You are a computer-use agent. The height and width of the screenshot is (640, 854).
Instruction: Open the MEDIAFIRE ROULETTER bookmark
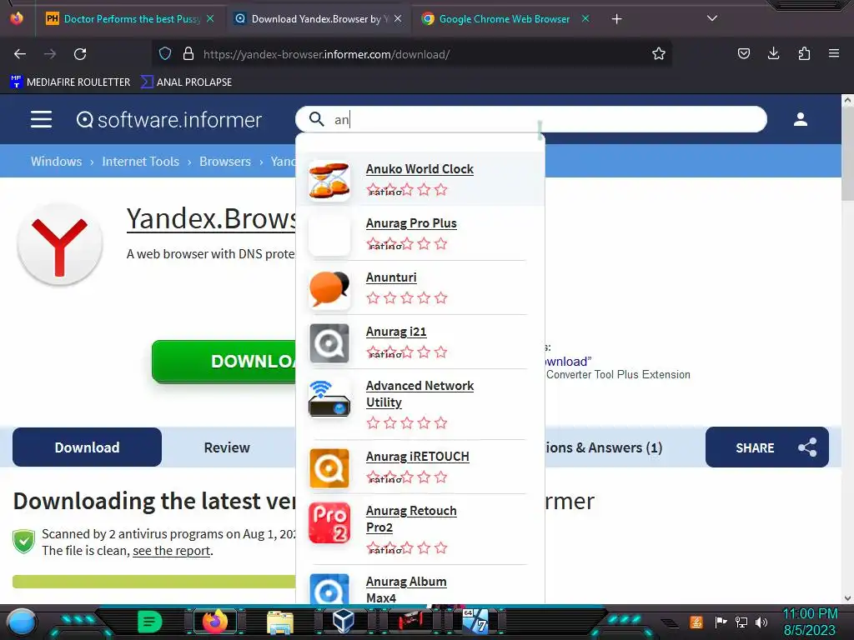pos(70,82)
